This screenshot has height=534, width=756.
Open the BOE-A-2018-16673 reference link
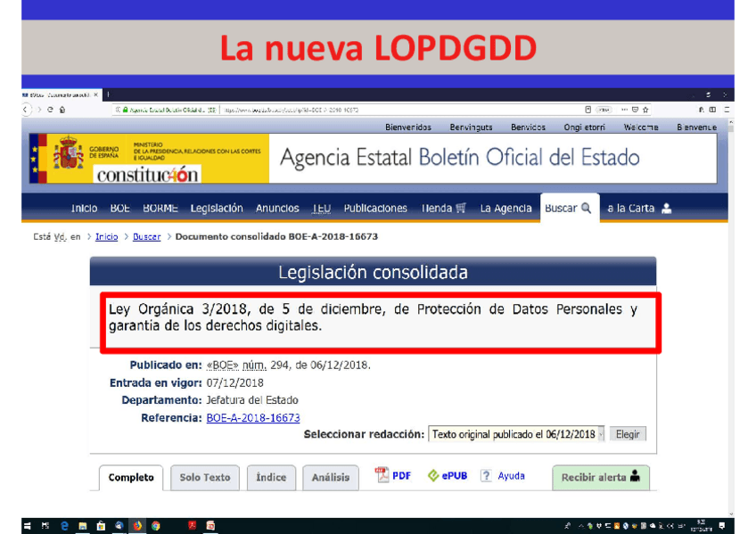[x=253, y=418]
